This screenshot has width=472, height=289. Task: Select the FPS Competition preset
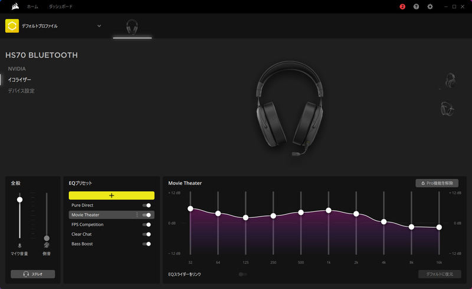pos(87,224)
